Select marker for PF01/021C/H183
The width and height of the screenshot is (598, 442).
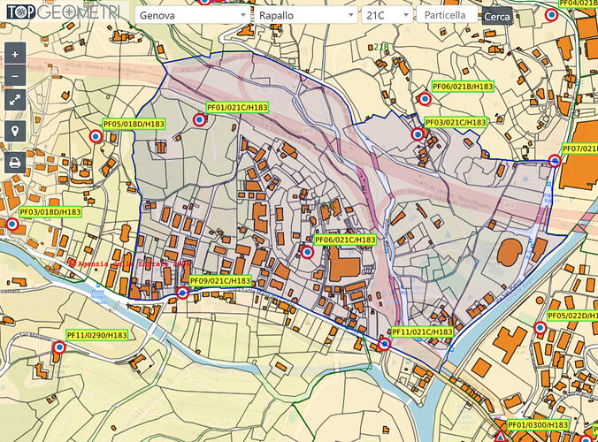(200, 123)
